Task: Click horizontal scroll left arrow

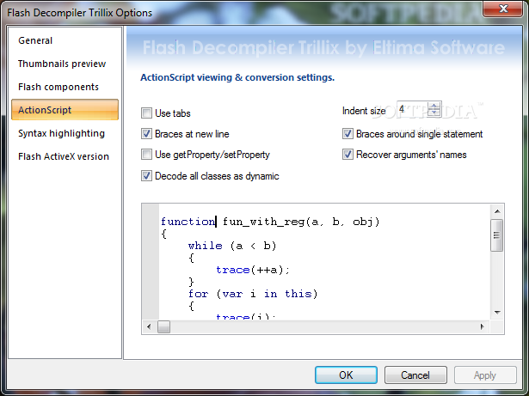Action: coord(149,326)
